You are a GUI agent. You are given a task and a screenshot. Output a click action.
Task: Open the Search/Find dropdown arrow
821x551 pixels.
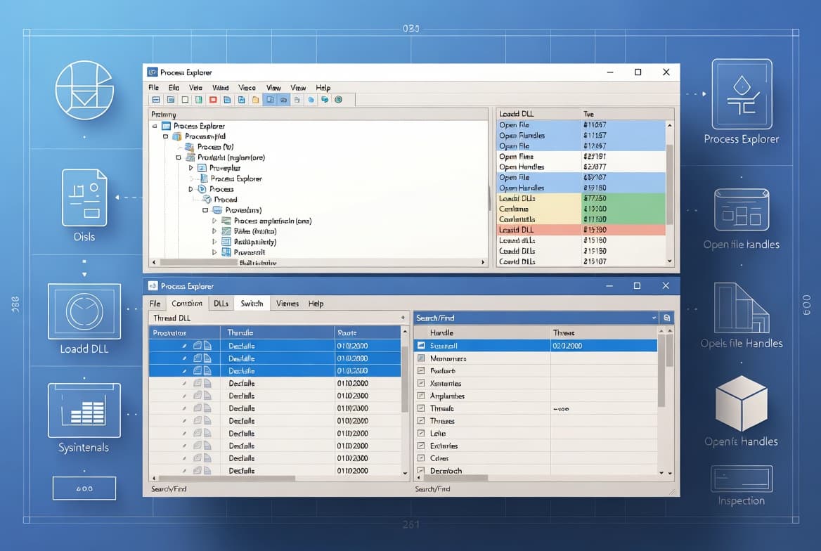pos(654,318)
